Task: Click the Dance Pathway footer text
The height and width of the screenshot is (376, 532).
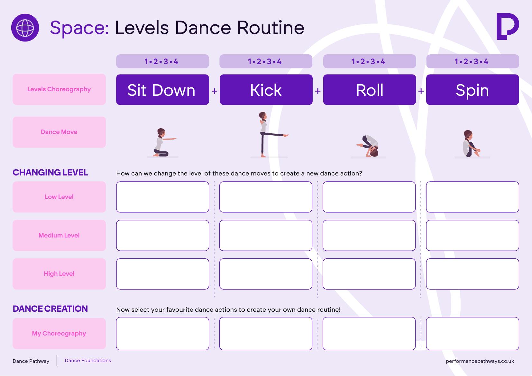Action: pos(31,361)
